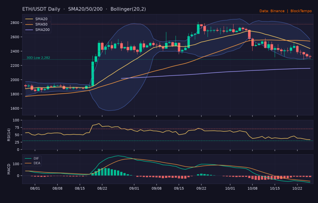
Task: Click the 09/01 date label
Action: pos(134,188)
